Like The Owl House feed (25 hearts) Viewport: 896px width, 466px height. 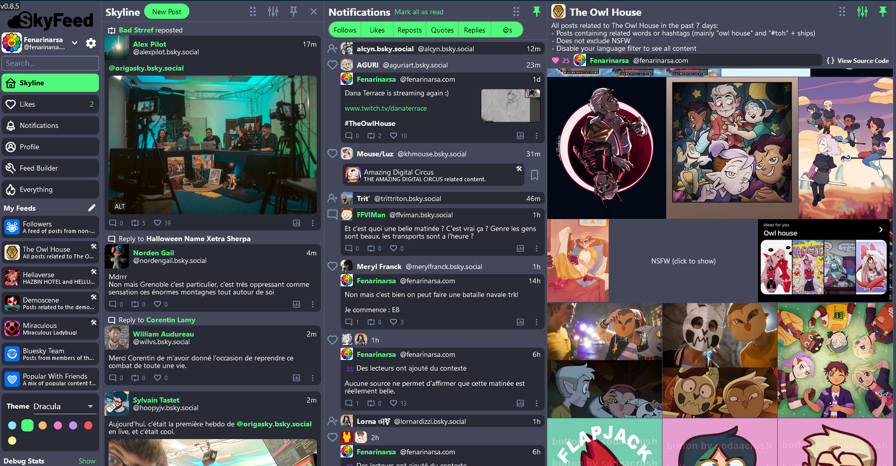pos(555,60)
